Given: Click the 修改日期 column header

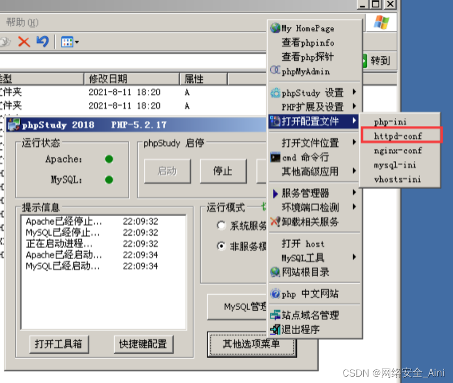Looking at the screenshot, I should tap(132, 79).
